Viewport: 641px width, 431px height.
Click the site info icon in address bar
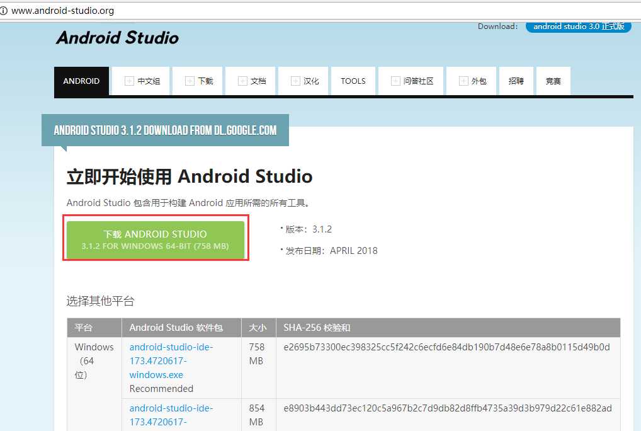[3, 11]
